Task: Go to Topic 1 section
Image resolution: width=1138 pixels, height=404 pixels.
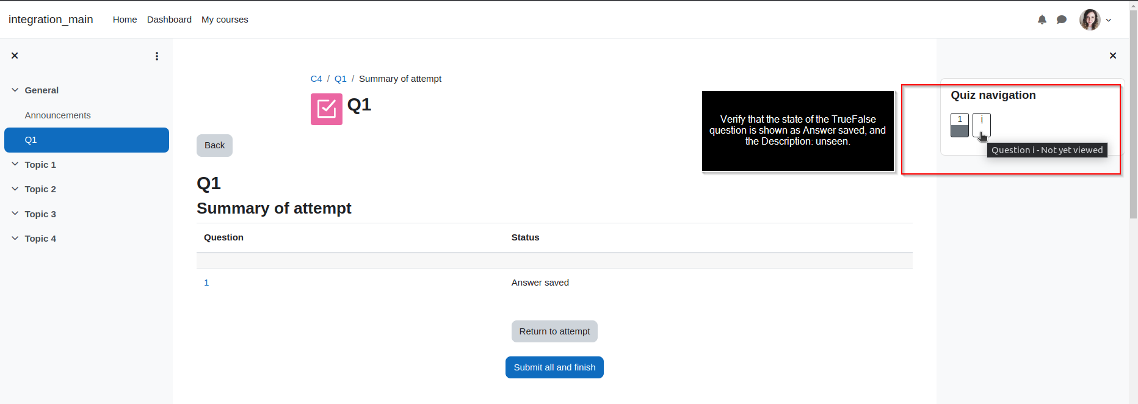Action: click(x=40, y=165)
